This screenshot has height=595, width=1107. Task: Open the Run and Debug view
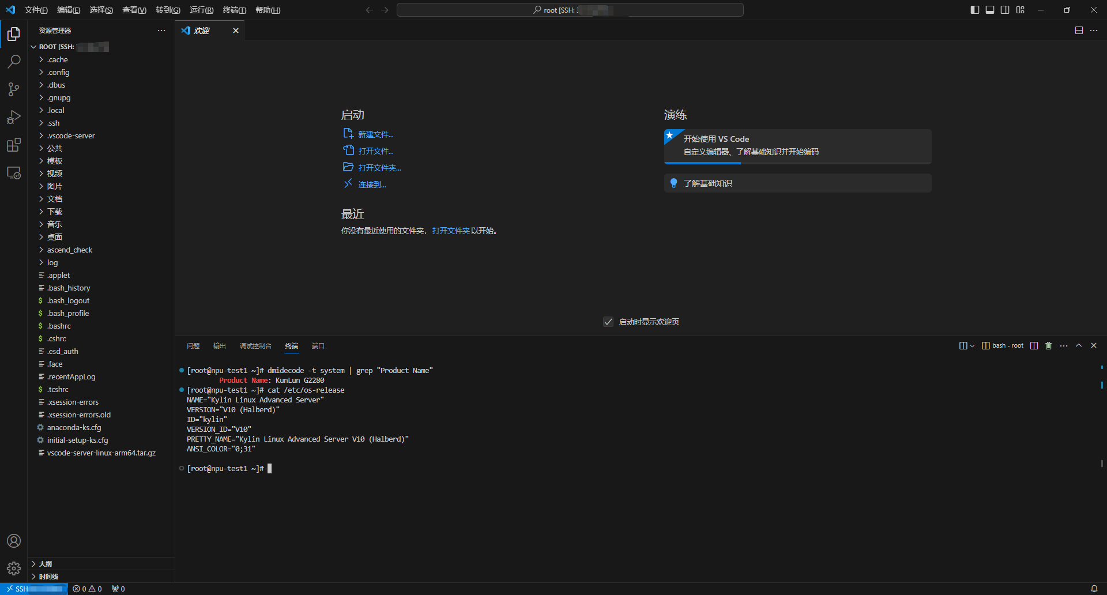(14, 117)
